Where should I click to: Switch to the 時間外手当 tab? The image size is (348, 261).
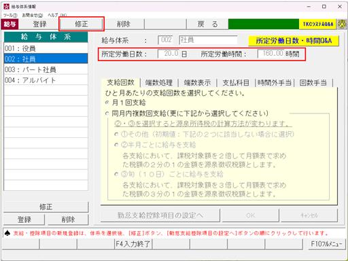275,83
